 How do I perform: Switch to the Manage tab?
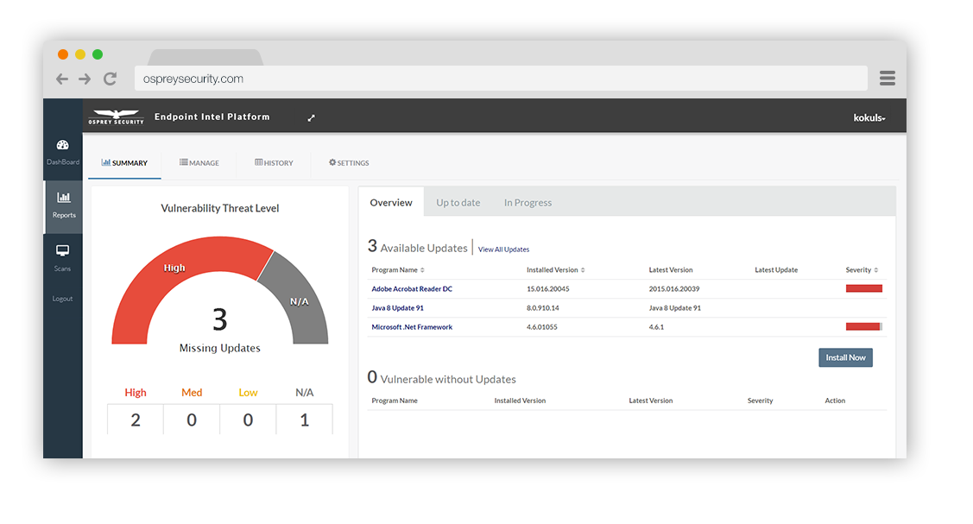coord(199,163)
